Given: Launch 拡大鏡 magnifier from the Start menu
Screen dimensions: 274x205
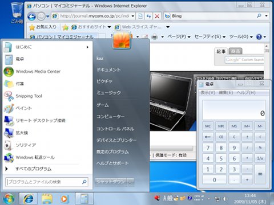Looking at the screenshot, I should (x=47, y=133).
